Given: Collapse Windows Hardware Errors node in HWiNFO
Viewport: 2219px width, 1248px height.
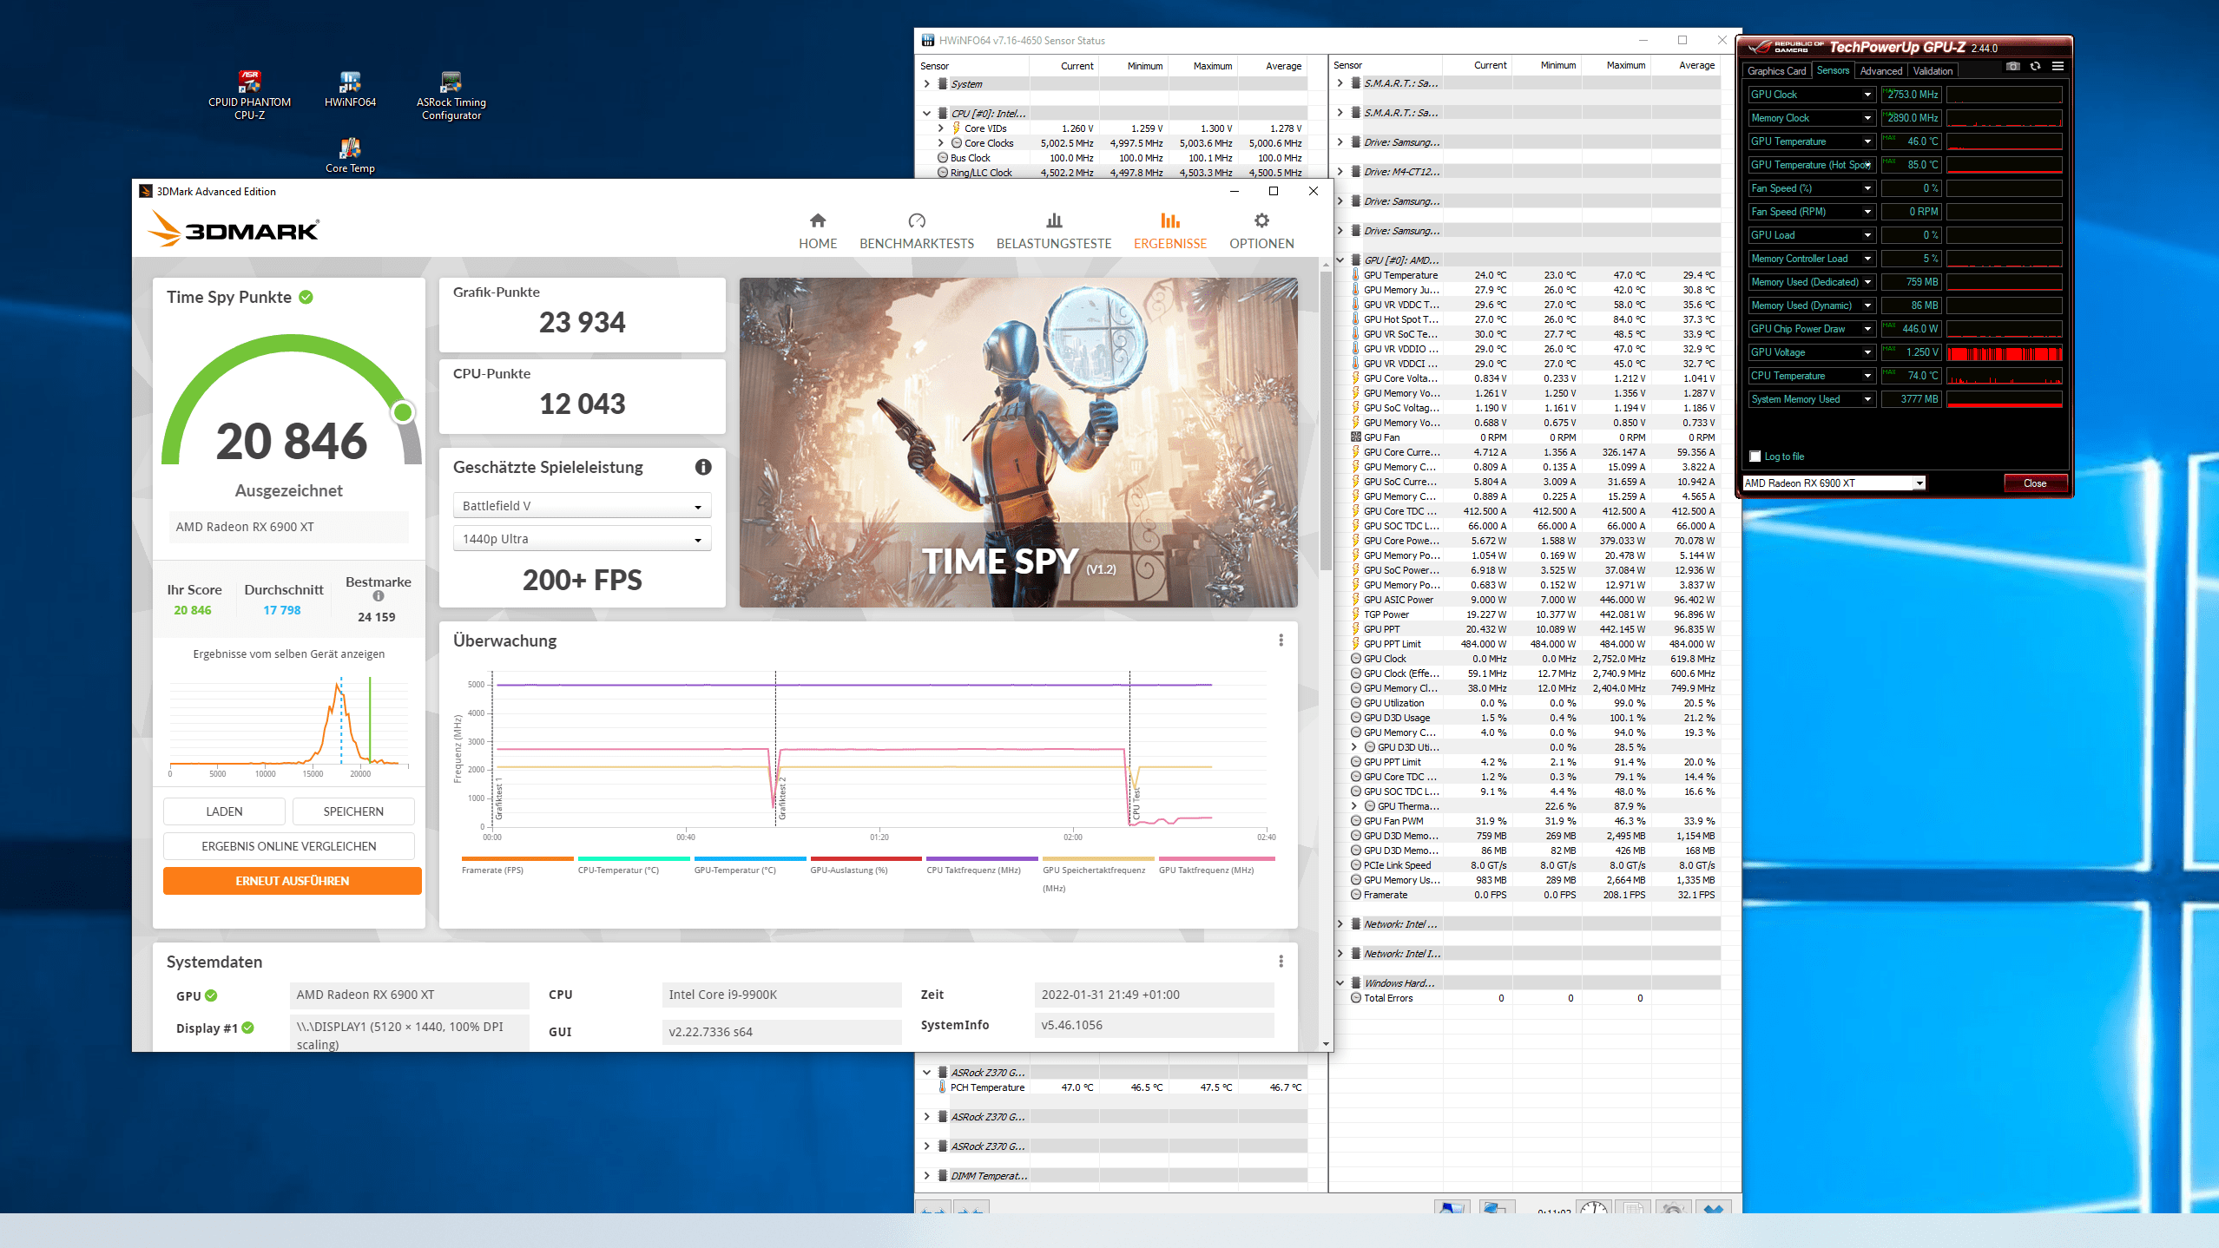Looking at the screenshot, I should tap(1340, 983).
